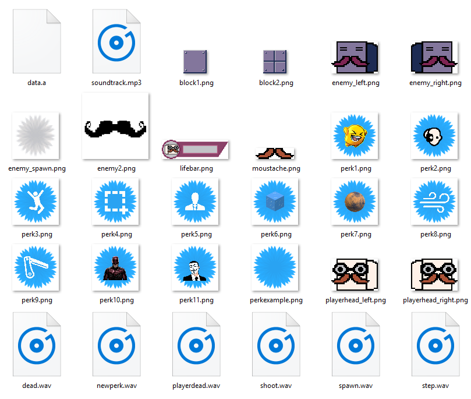The height and width of the screenshot is (399, 471).
Task: Select the block1.png thumbnail
Action: 195,62
